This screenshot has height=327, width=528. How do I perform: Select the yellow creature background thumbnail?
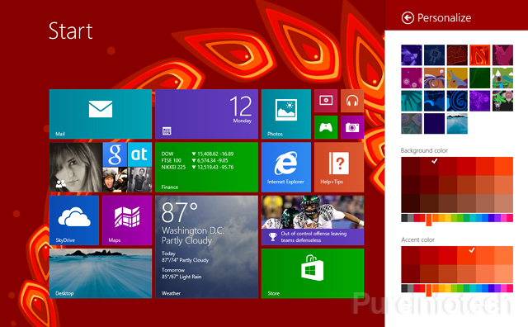pyautogui.click(x=457, y=78)
